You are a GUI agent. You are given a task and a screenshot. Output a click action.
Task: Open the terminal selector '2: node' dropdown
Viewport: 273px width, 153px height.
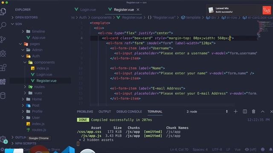(207, 111)
